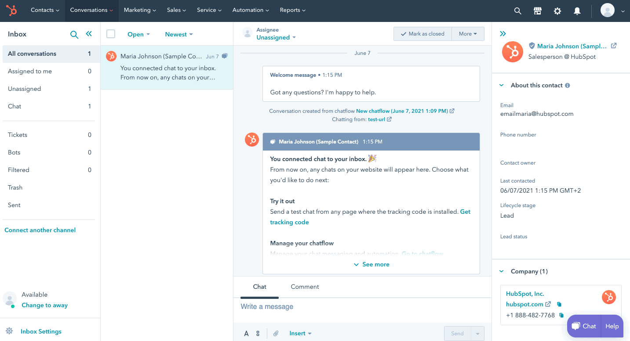Open the Marketplace icon in top bar
The height and width of the screenshot is (341, 630).
(538, 11)
